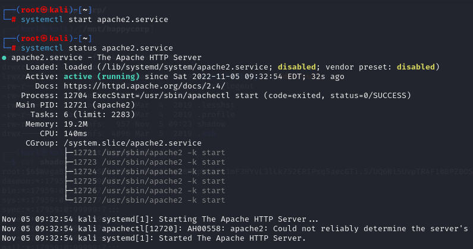Image resolution: width=473 pixels, height=249 pixels.
Task: Click the vendor preset 'disabled' label
Action: click(x=415, y=67)
